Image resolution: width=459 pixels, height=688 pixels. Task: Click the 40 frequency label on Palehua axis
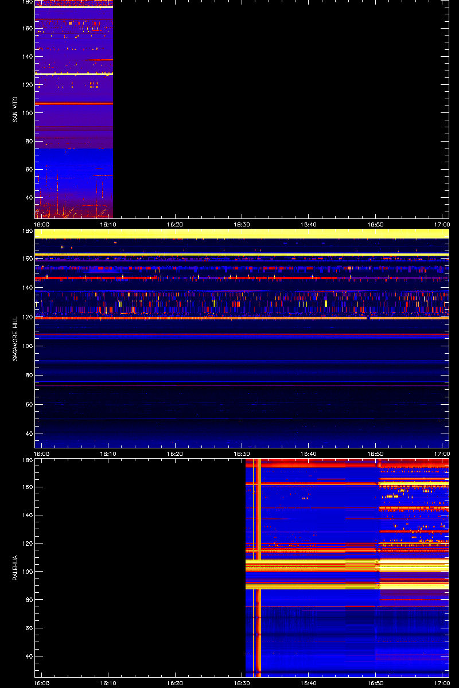tap(28, 656)
